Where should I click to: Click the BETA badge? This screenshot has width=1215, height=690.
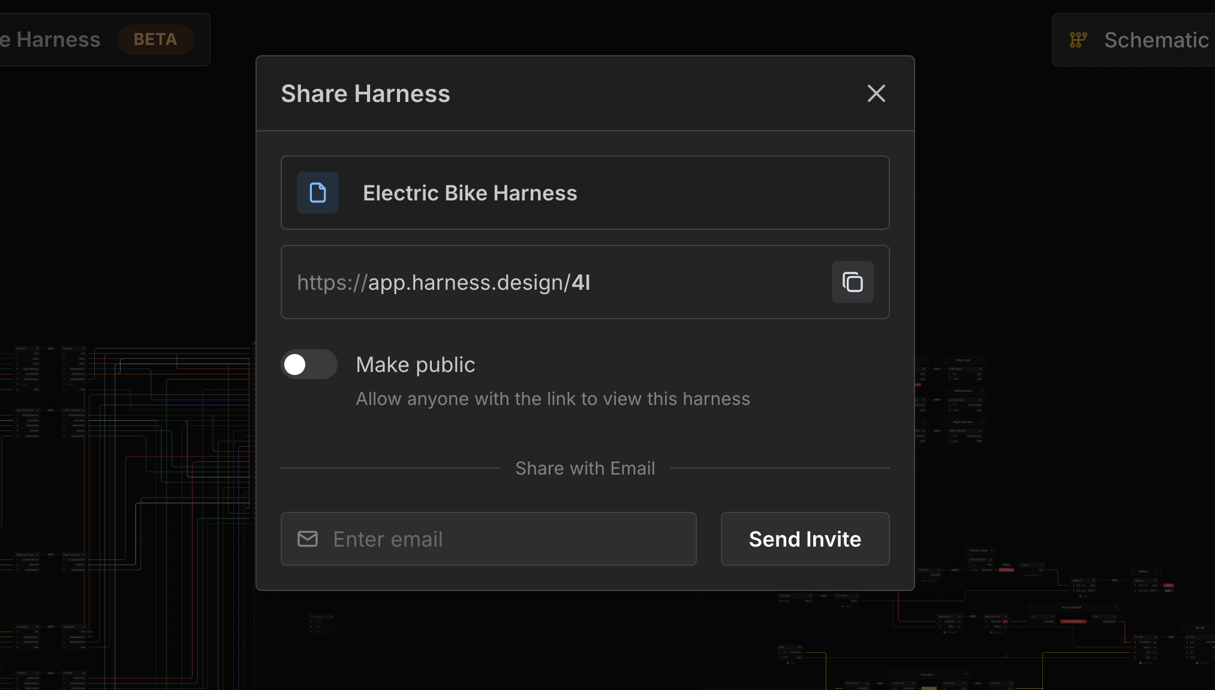[x=155, y=40]
